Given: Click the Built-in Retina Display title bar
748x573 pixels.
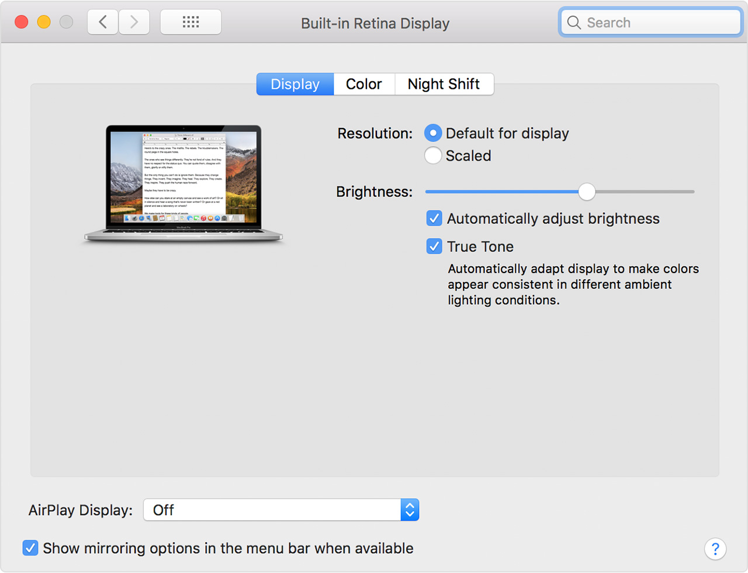Looking at the screenshot, I should 375,23.
